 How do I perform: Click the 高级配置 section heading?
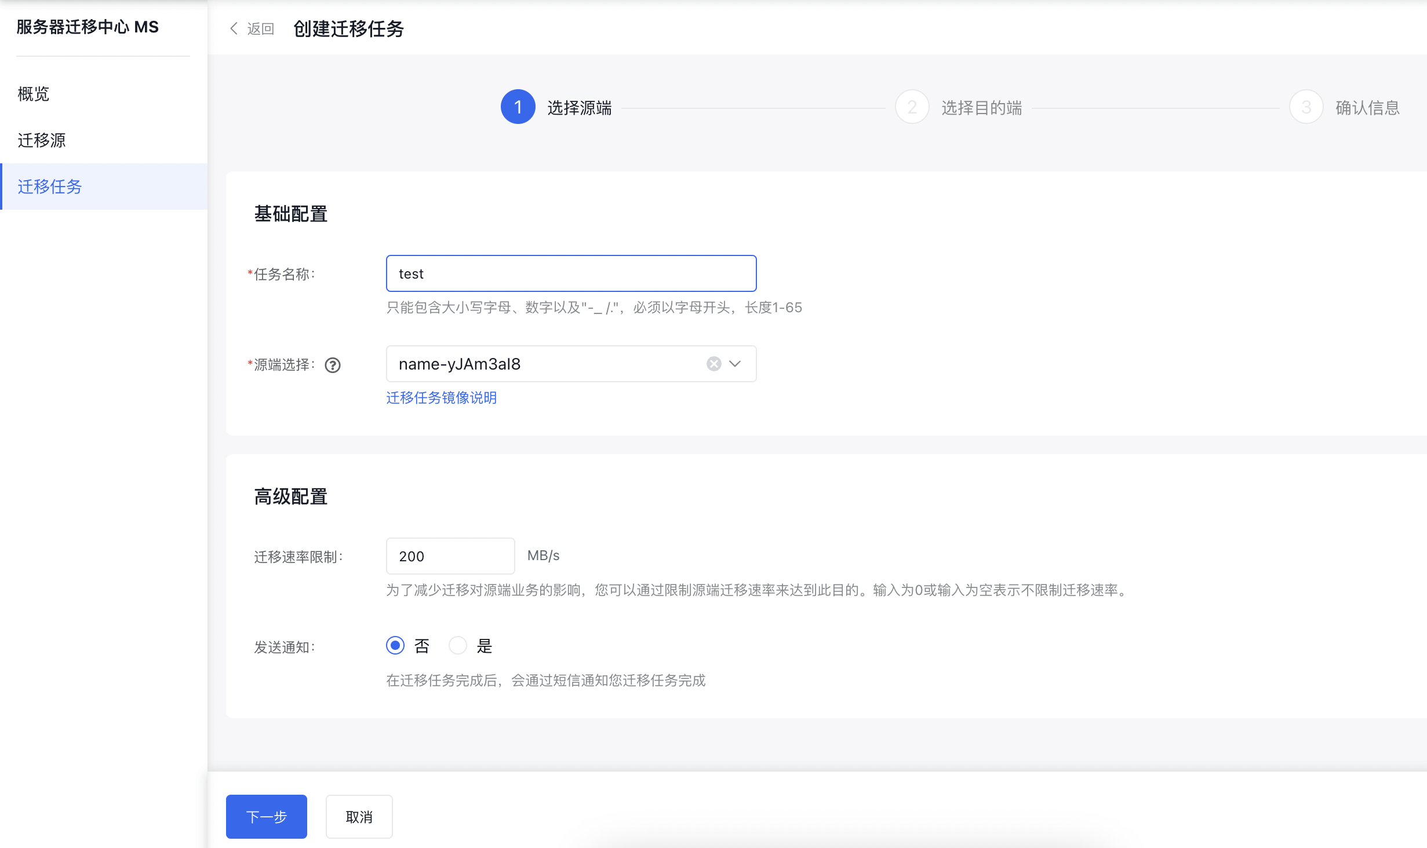tap(291, 496)
